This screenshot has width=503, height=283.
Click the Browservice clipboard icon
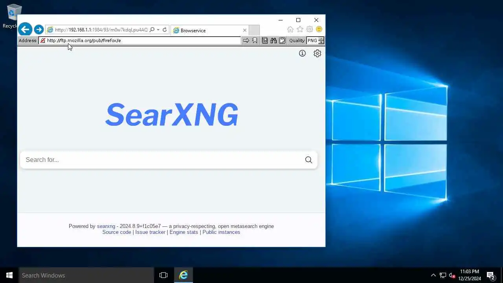[x=282, y=40]
